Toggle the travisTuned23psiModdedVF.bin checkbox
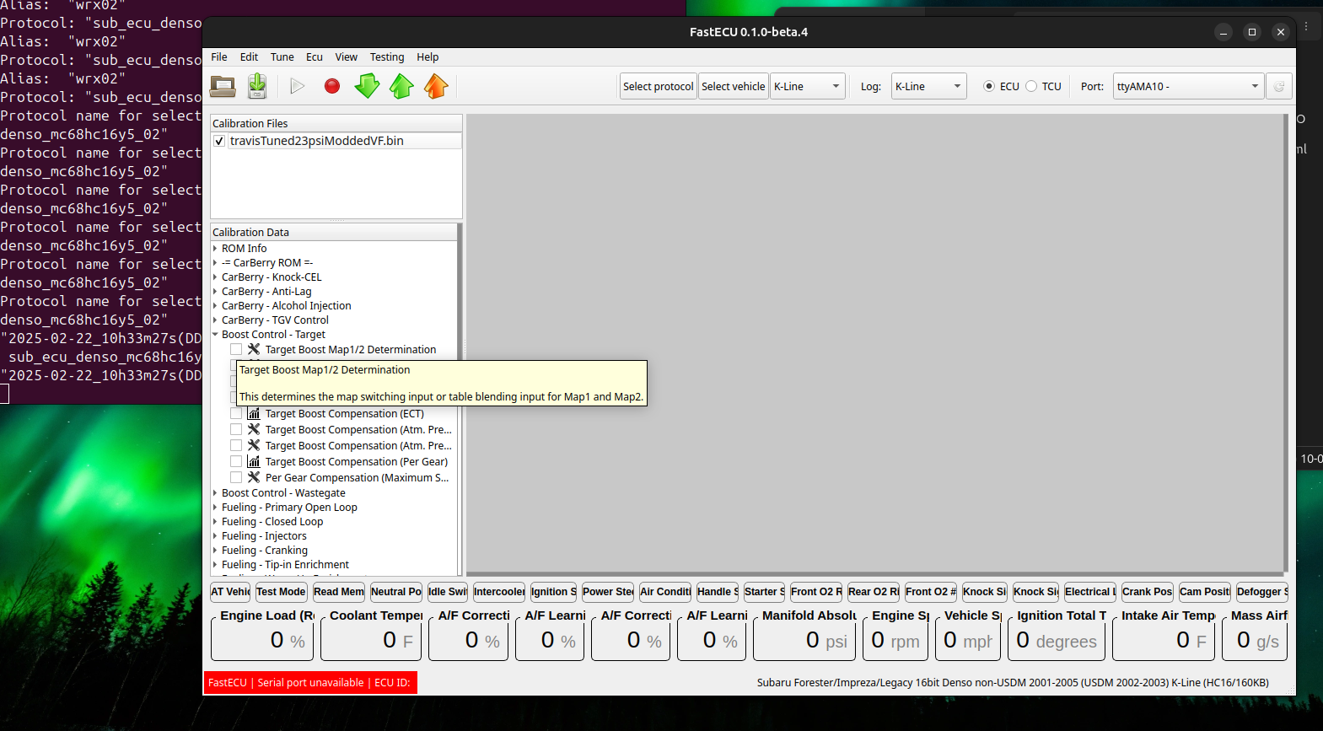This screenshot has width=1323, height=731. pyautogui.click(x=219, y=141)
